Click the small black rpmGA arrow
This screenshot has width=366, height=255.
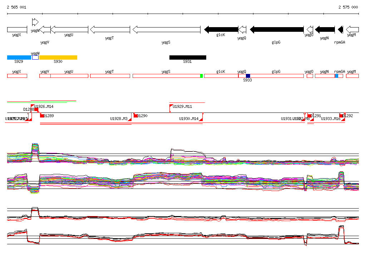[x=341, y=30]
